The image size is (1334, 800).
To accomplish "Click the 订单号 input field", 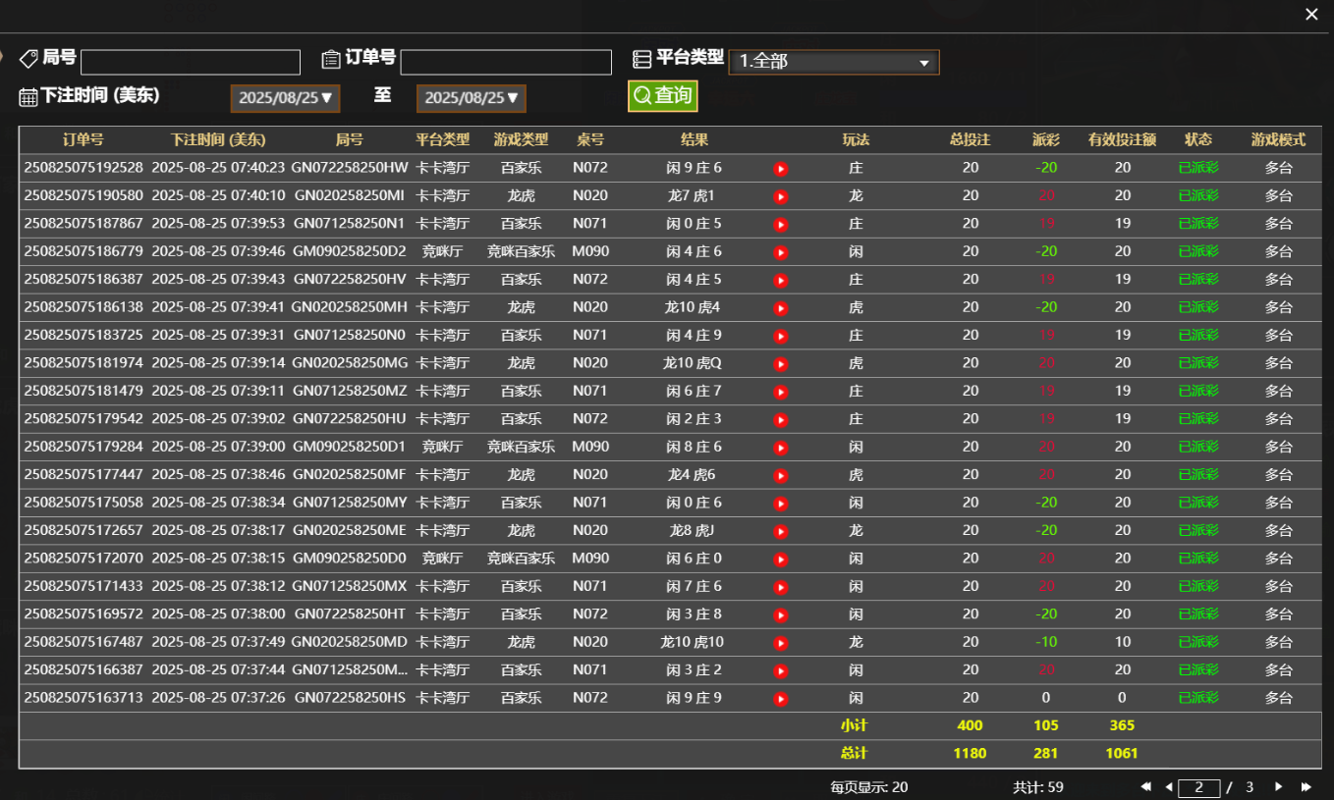I will 506,61.
